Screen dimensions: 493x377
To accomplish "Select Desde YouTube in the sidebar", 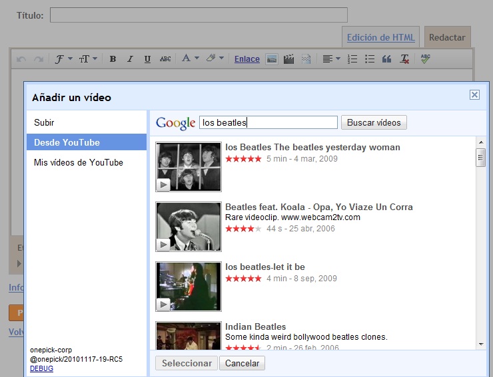I will (x=87, y=142).
